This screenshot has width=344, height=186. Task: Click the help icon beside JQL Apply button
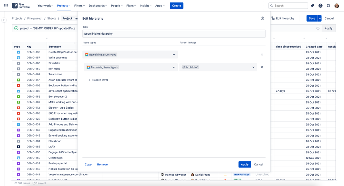[x=318, y=28]
